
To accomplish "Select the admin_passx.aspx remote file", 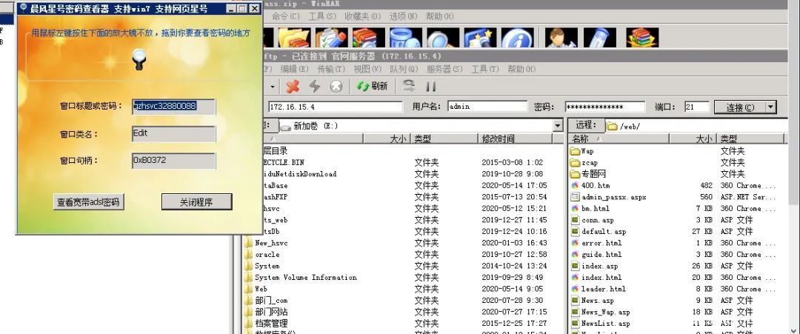I will 613,197.
